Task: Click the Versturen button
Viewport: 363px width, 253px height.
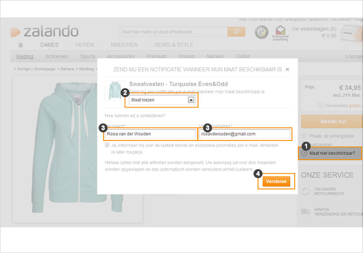Action: point(276,181)
